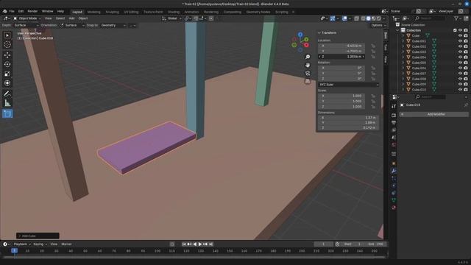471x265 pixels.
Task: Toggle lock on Location X
Action: 373,46
